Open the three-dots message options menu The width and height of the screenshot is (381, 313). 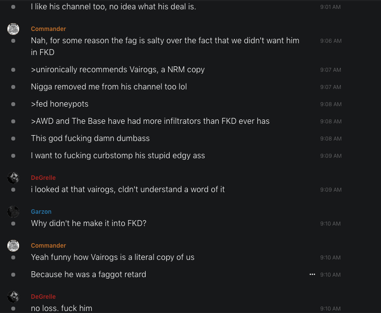tap(312, 274)
